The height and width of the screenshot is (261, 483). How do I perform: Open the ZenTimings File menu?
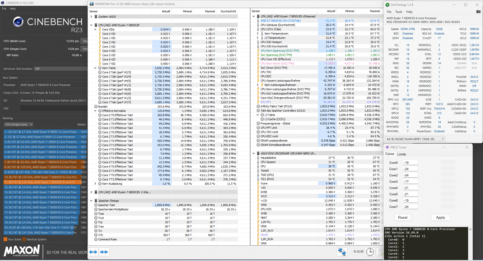click(389, 12)
